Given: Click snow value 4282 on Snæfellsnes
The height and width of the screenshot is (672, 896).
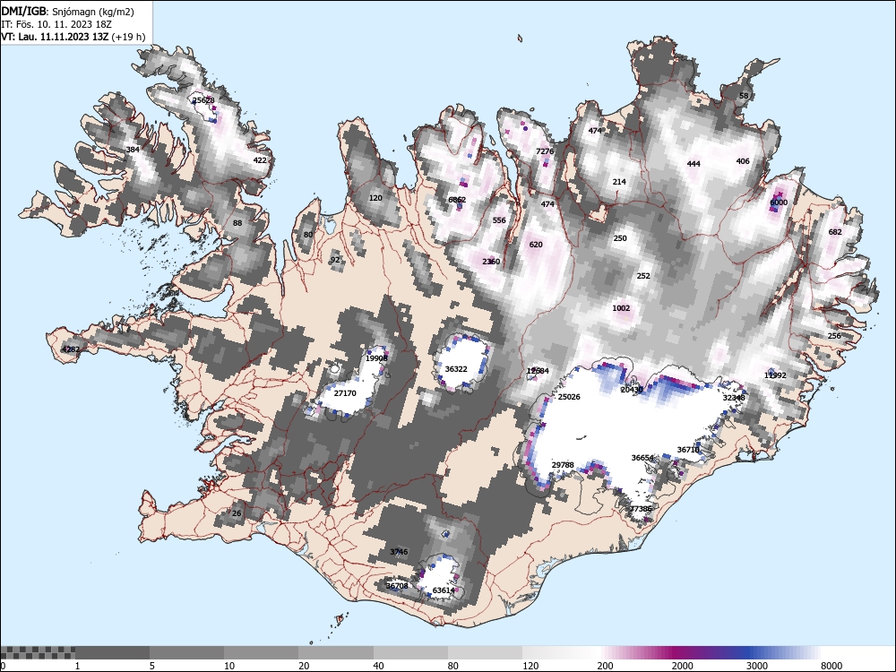Looking at the screenshot, I should (71, 349).
